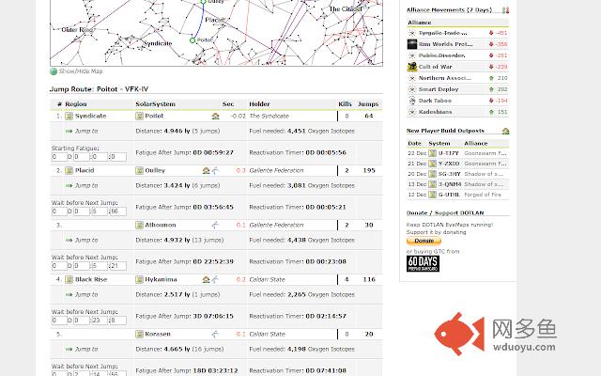Open the Black Rise region link
The height and width of the screenshot is (376, 601).
[x=91, y=279]
